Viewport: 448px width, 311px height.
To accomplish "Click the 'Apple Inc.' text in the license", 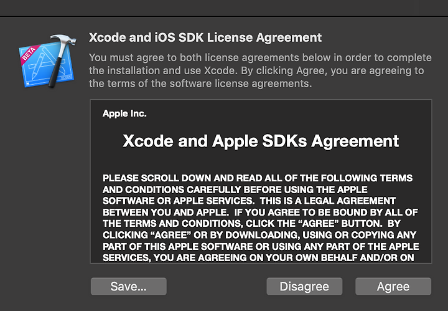I will [x=124, y=113].
